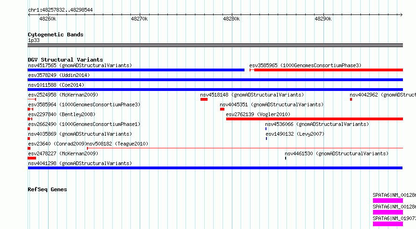This screenshot has height=229, width=416.
Task: Click the 48270k ruler position
Action: (139, 19)
